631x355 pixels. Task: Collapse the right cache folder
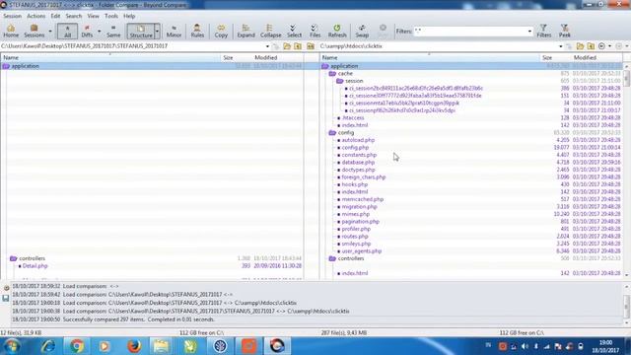[332, 74]
